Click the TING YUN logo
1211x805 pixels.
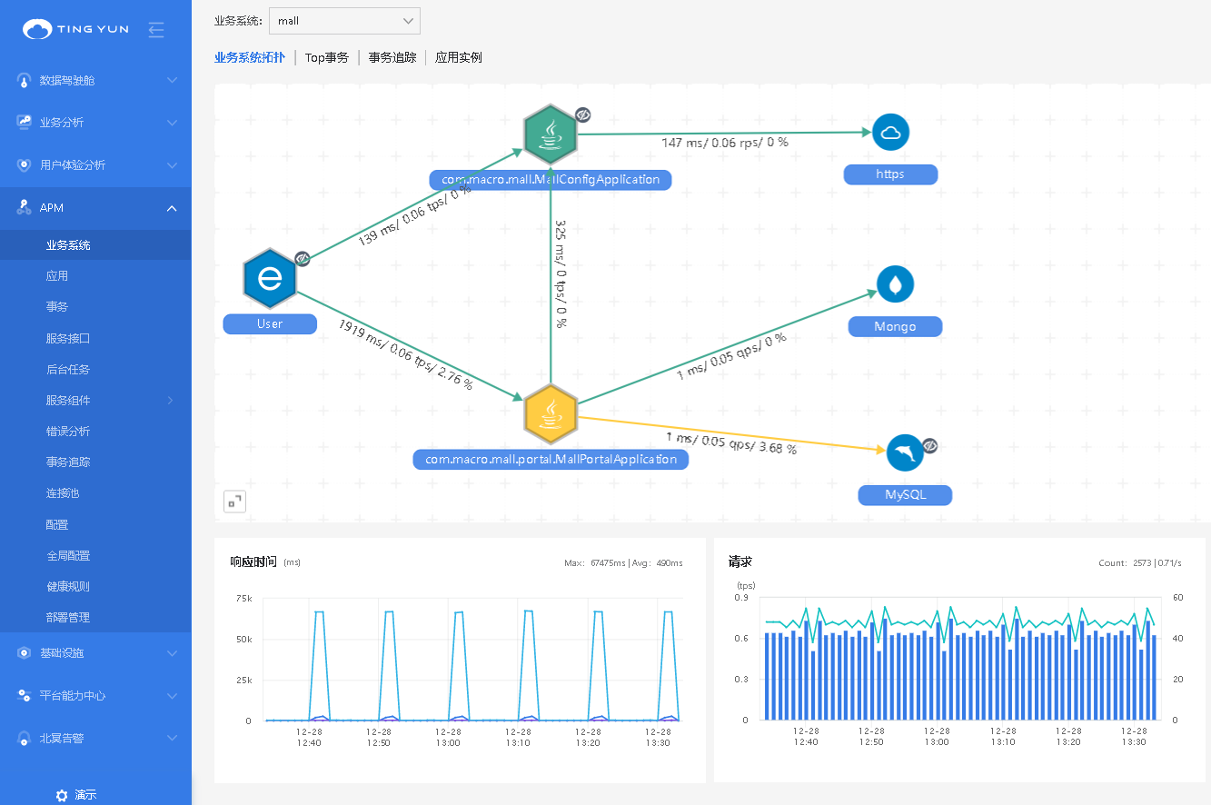click(x=76, y=29)
